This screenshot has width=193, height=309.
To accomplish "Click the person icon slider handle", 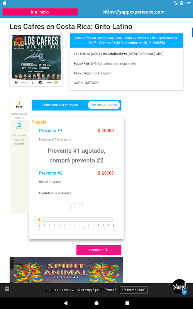I will tap(39, 219).
